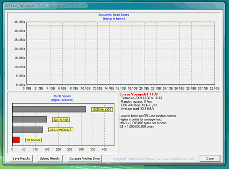
Task: Select the SATA 150 label
Action: (x=61, y=120)
